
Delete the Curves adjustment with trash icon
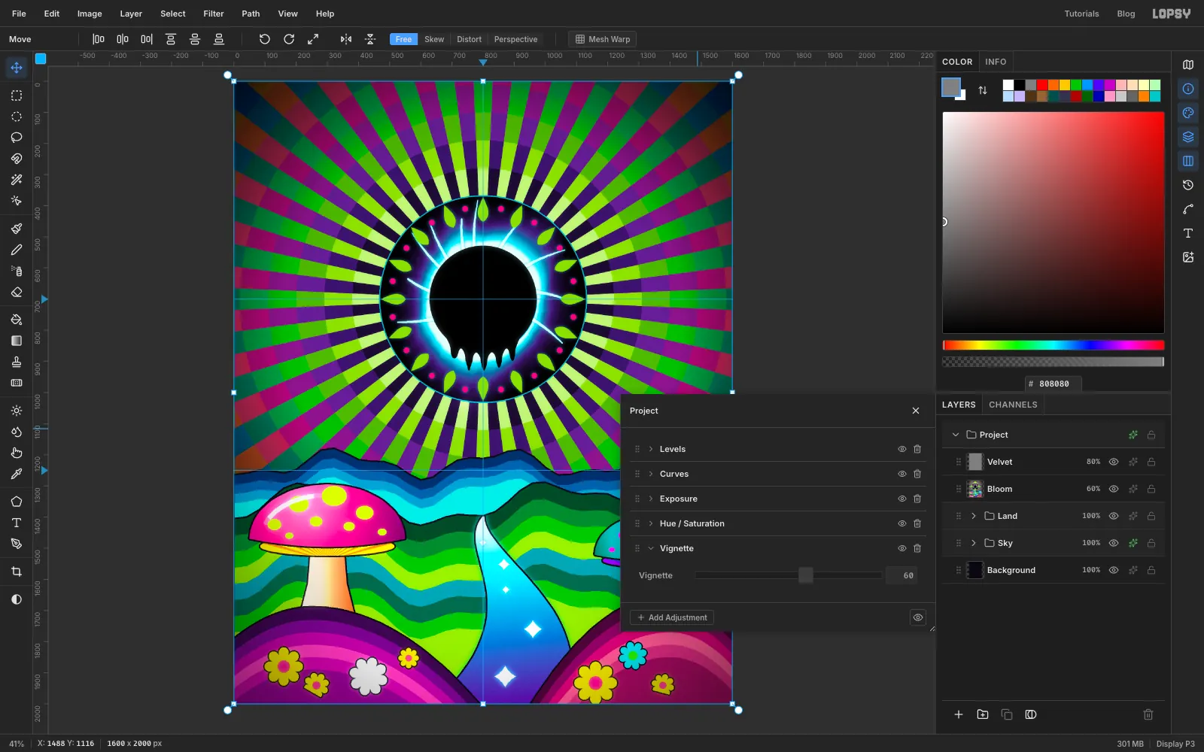click(x=917, y=474)
